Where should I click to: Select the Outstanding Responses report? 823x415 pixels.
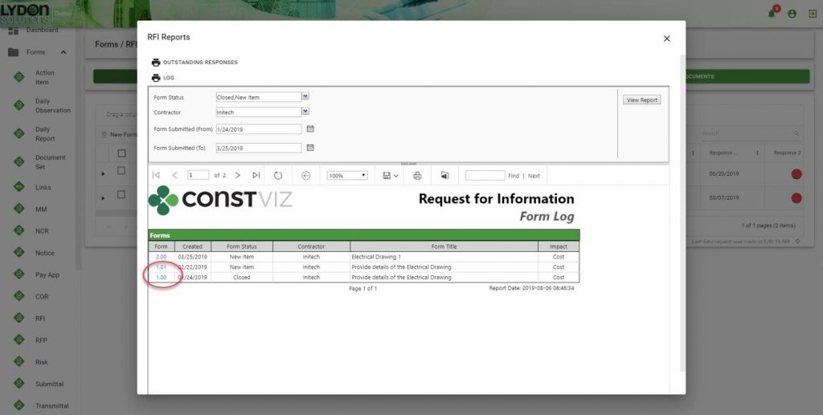(200, 62)
